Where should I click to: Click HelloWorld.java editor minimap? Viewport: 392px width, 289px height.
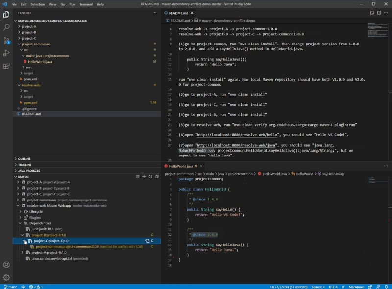click(378, 180)
